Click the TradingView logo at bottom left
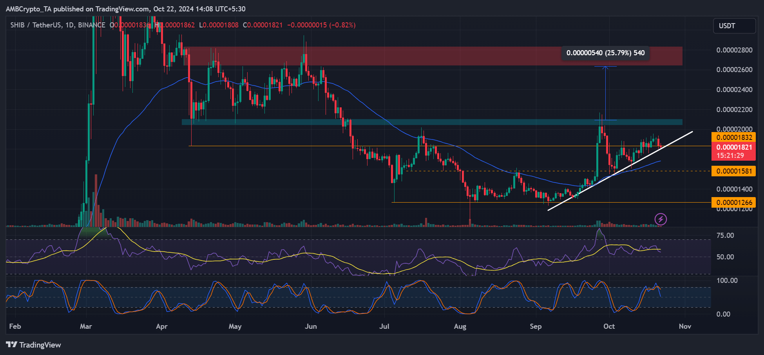764x355 pixels. [x=34, y=345]
